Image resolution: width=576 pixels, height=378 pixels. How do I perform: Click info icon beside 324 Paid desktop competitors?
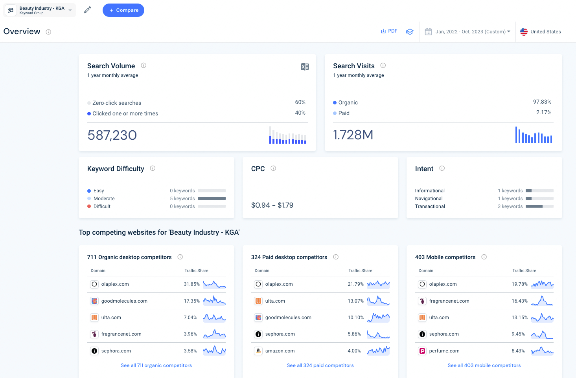point(336,257)
